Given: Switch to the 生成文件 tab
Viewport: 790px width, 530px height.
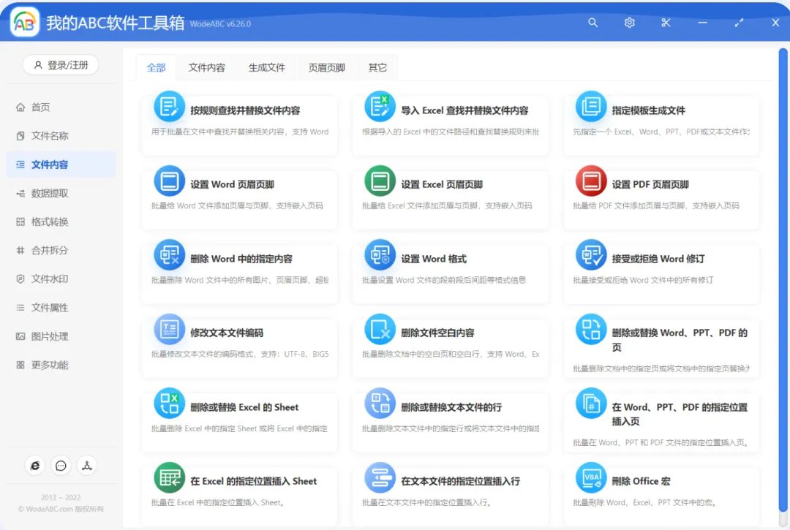Looking at the screenshot, I should click(x=266, y=67).
